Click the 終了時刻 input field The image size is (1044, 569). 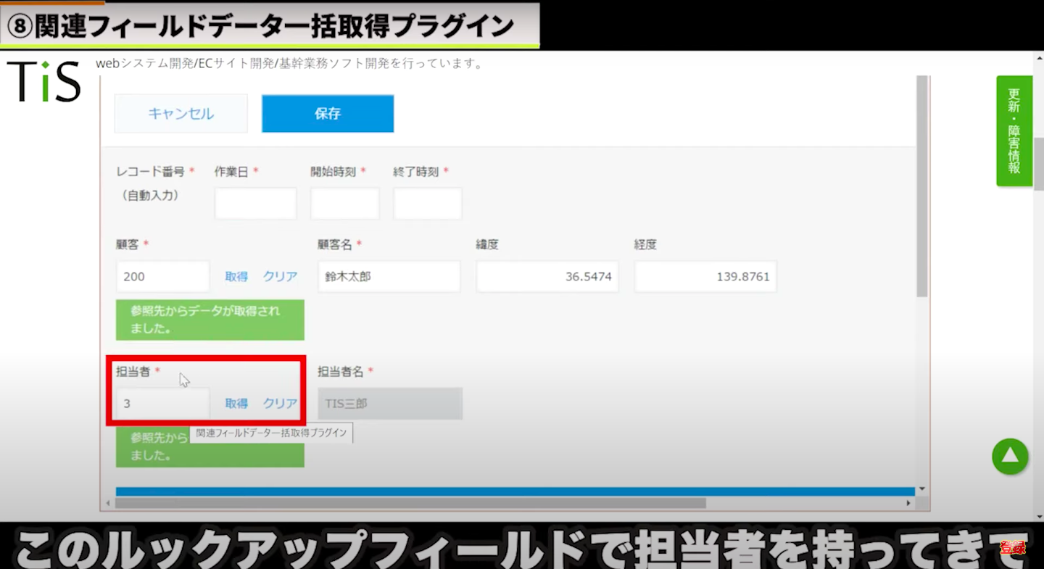pyautogui.click(x=427, y=204)
